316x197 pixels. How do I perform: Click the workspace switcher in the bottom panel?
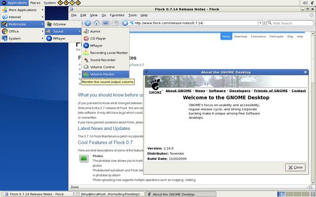click(292, 194)
